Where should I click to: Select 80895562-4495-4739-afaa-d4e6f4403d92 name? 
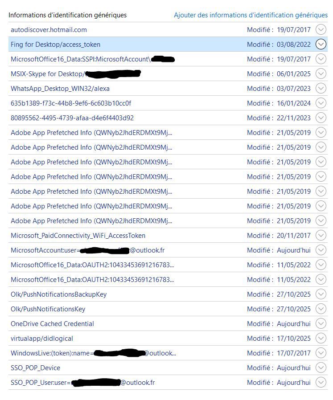click(72, 118)
